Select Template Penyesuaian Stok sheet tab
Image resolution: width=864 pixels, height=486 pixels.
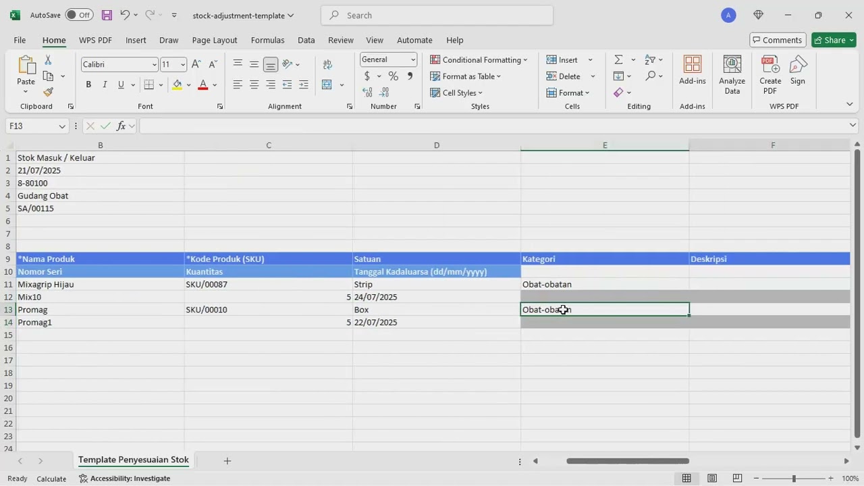(x=134, y=460)
